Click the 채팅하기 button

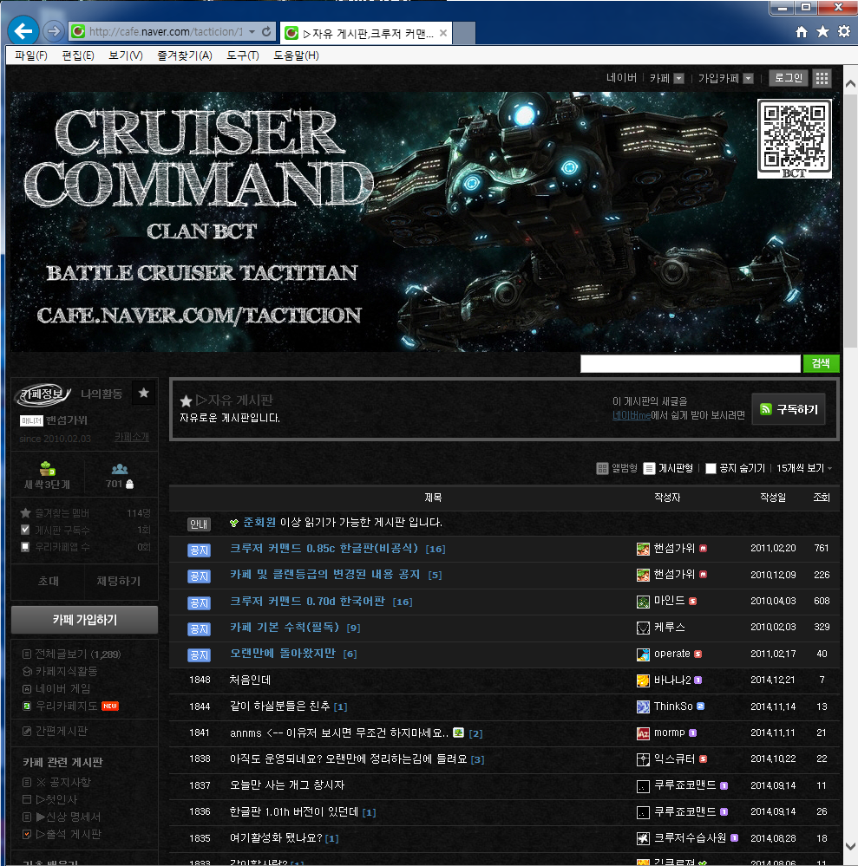118,581
